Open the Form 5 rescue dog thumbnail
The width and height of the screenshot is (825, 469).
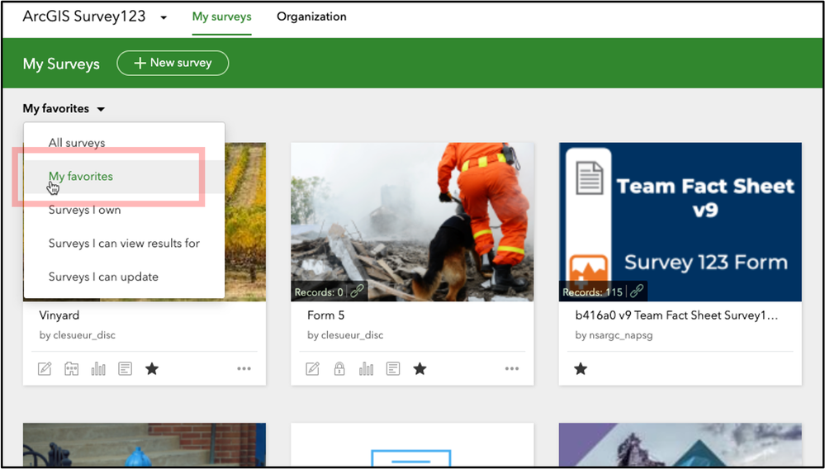click(x=412, y=221)
